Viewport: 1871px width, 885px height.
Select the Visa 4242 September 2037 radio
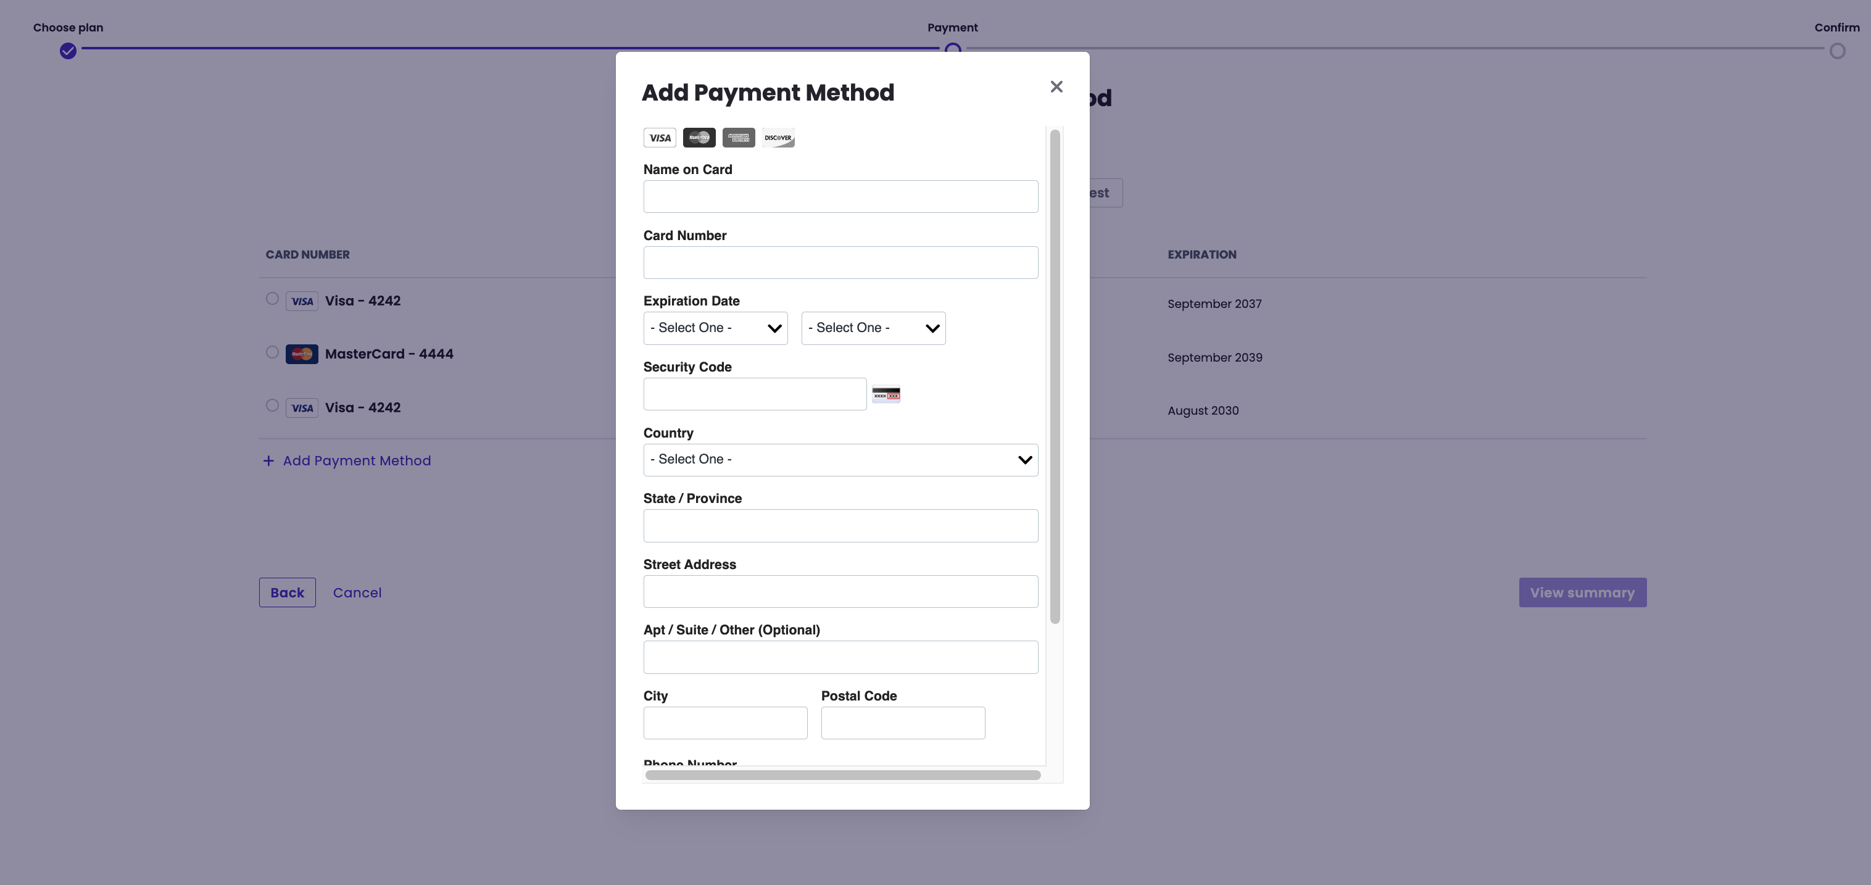[x=272, y=299]
